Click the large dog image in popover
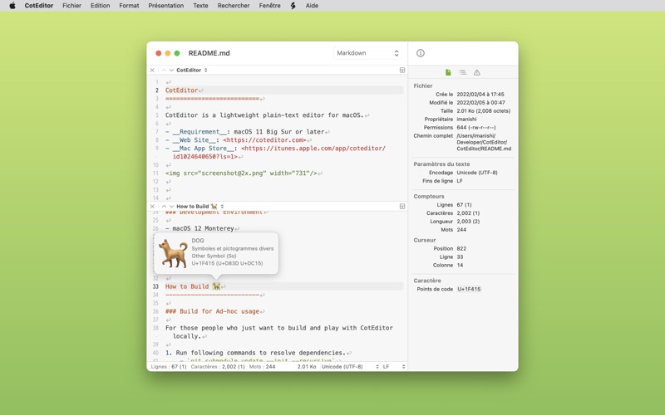 [x=173, y=253]
